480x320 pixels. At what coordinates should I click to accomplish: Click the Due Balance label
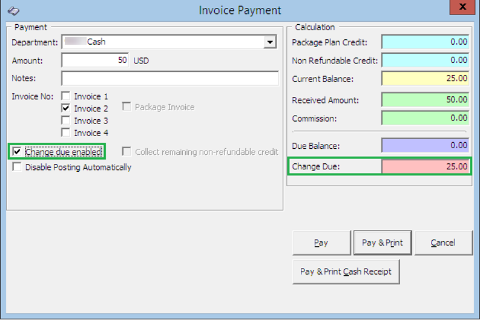point(316,146)
